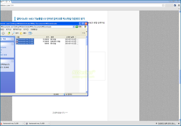Sort files by 수정한 날짜 column header
This screenshot has width=181, height=126.
click(x=72, y=37)
